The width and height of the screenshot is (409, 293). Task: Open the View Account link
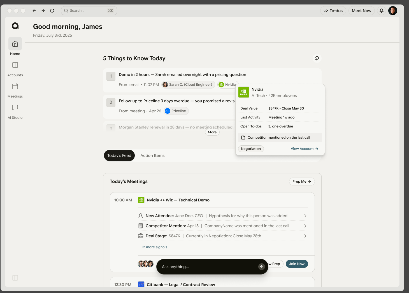coord(305,149)
